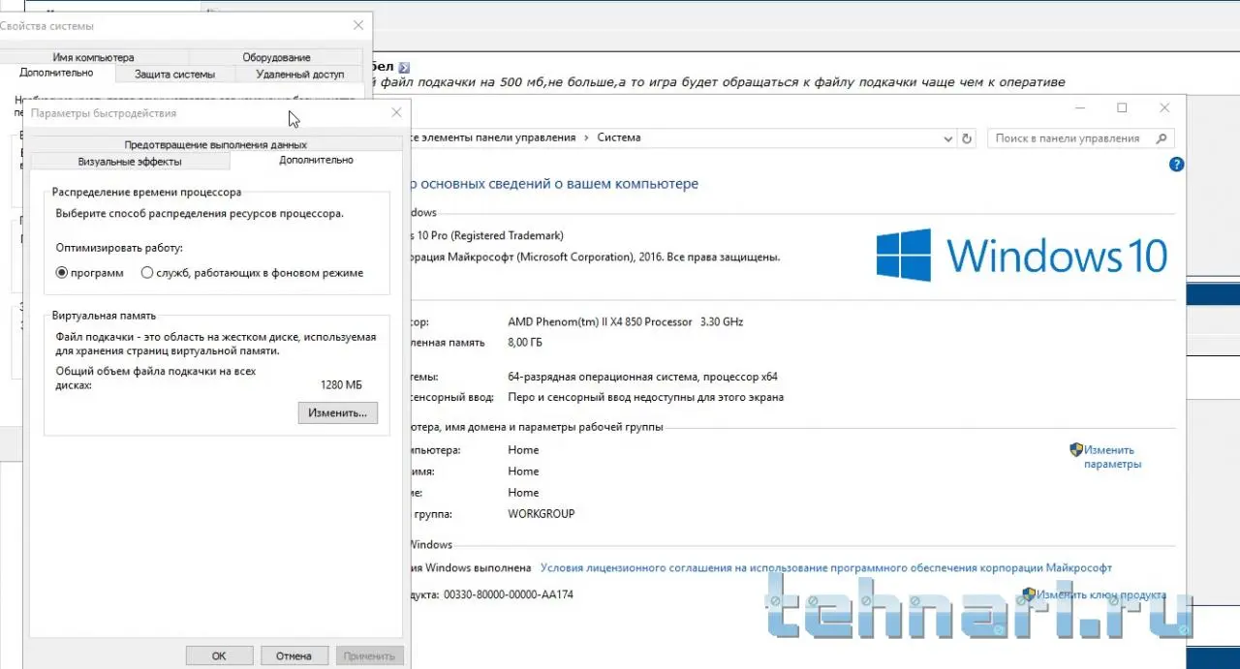This screenshot has height=669, width=1240.
Task: Open the Microsoft license agreement terms link
Action: [x=826, y=568]
